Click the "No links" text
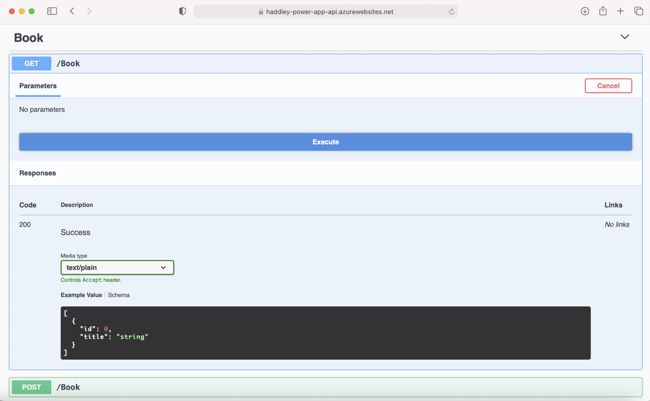650x401 pixels. [617, 224]
